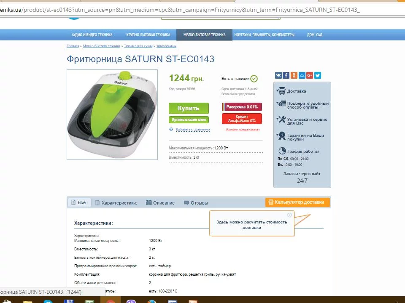Click the compare scales icon
Image resolution: width=405 pixels, height=303 pixels.
pyautogui.click(x=171, y=129)
